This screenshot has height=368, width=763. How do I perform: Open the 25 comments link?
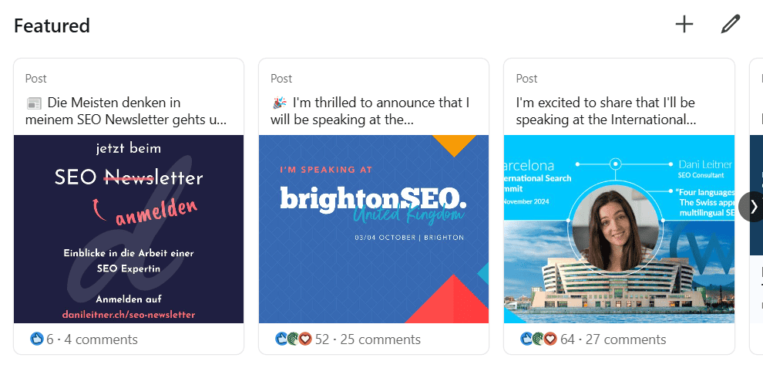click(381, 339)
